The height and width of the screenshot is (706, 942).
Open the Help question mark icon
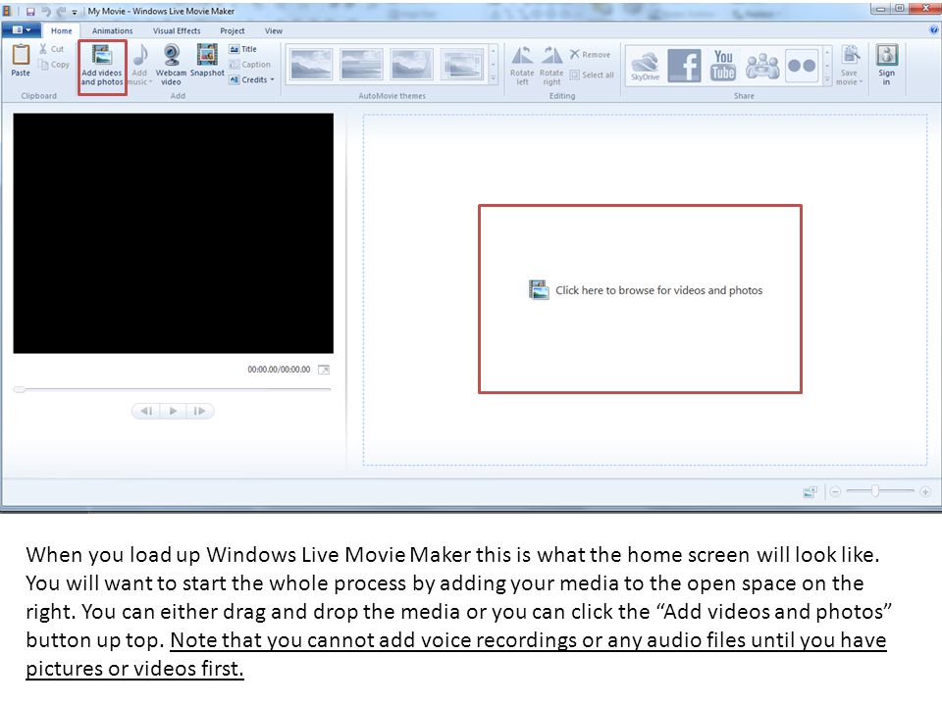pos(933,29)
